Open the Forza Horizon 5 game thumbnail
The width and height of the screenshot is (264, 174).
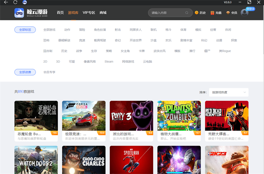click(84, 116)
